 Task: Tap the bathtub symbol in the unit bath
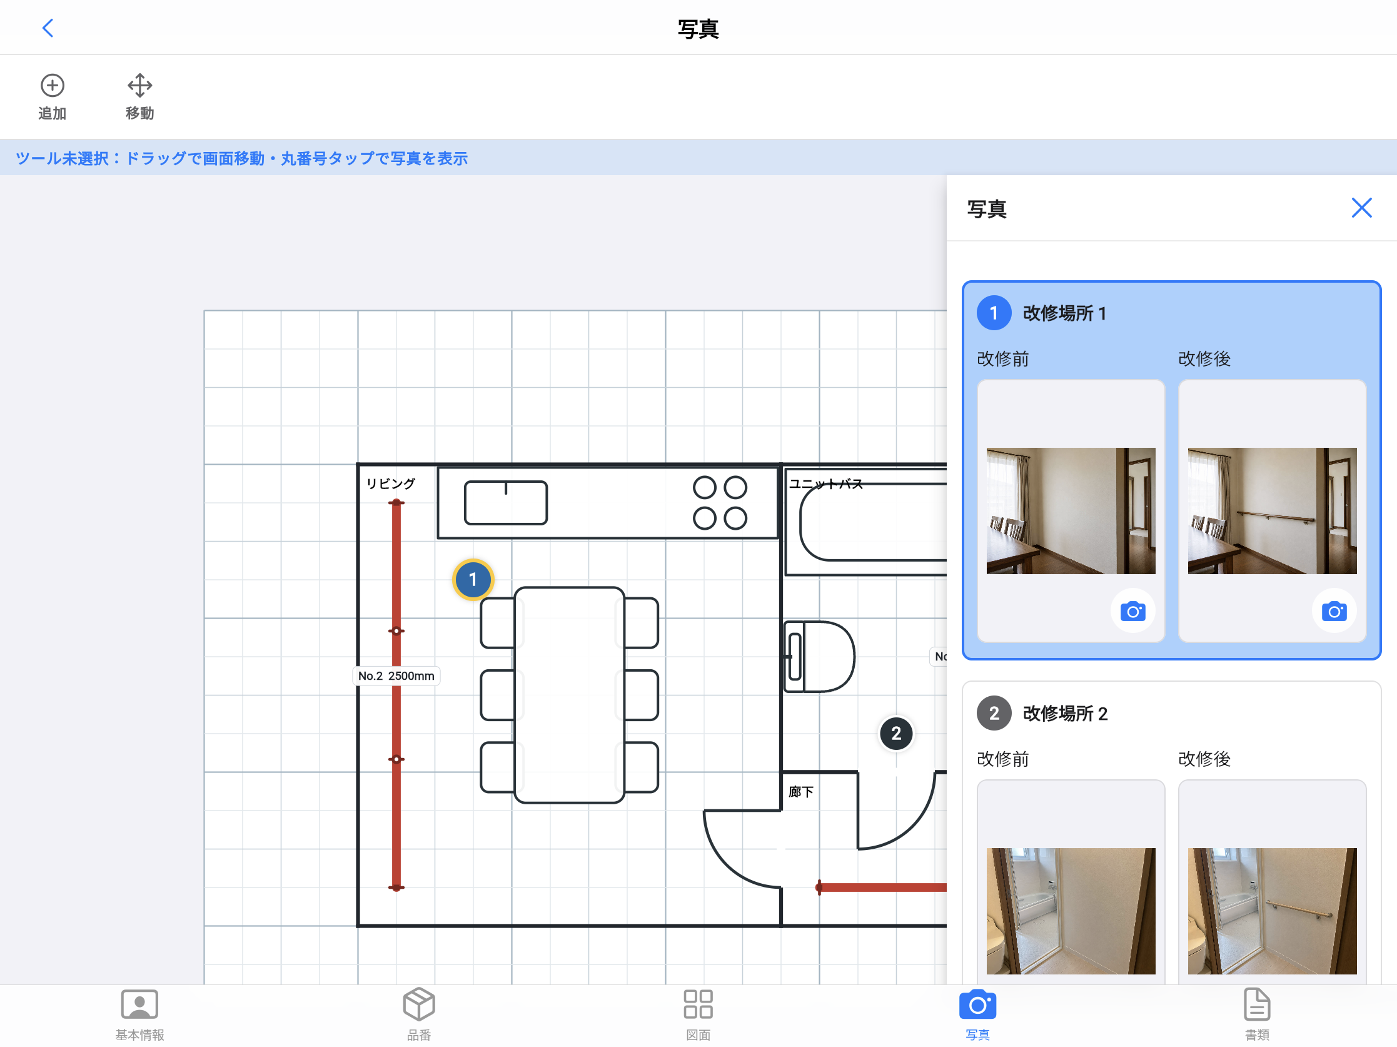coord(874,523)
